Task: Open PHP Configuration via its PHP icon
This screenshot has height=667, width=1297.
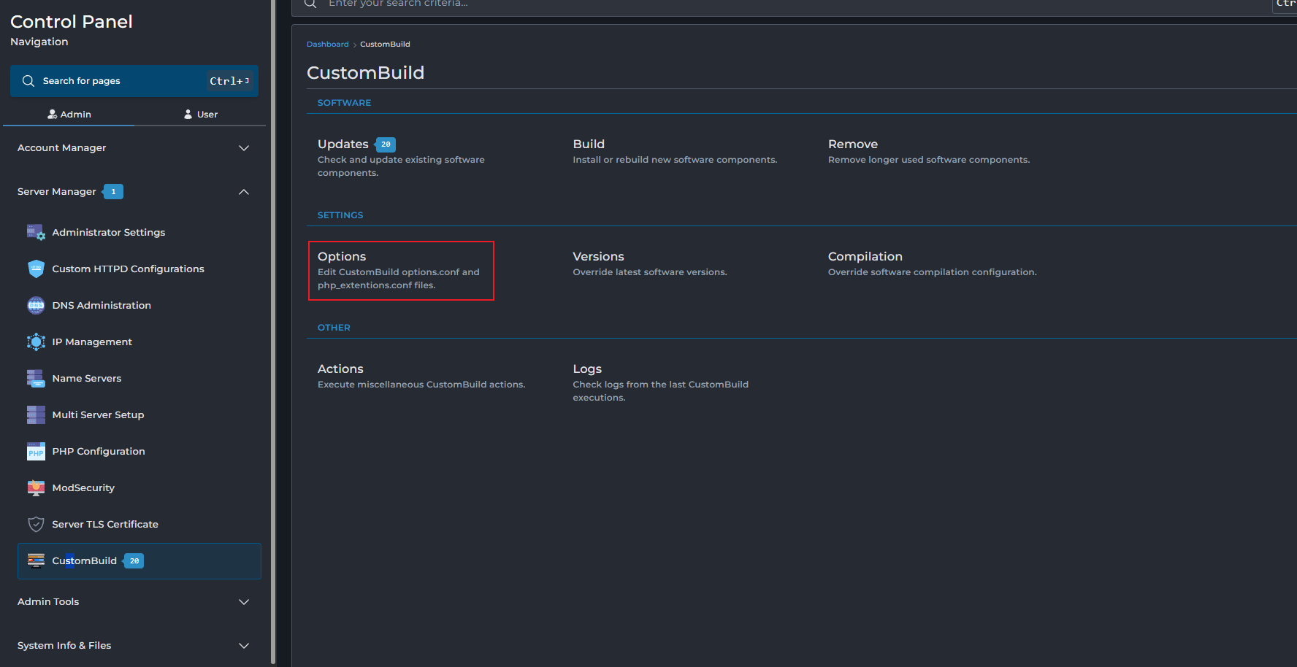Action: (36, 451)
